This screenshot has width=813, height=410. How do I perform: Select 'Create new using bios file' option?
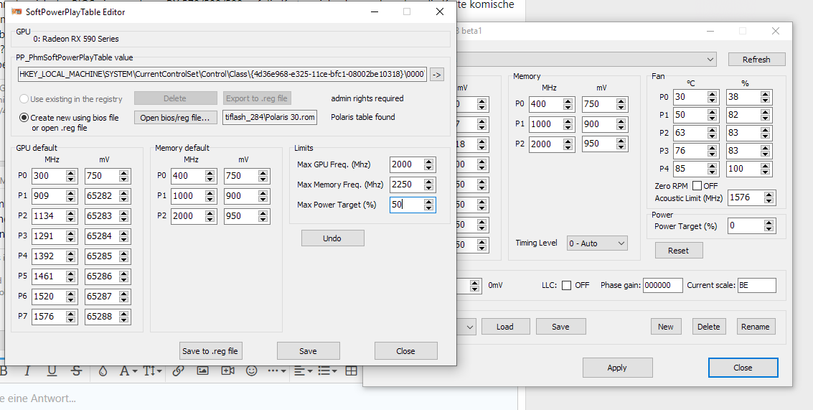pyautogui.click(x=24, y=118)
